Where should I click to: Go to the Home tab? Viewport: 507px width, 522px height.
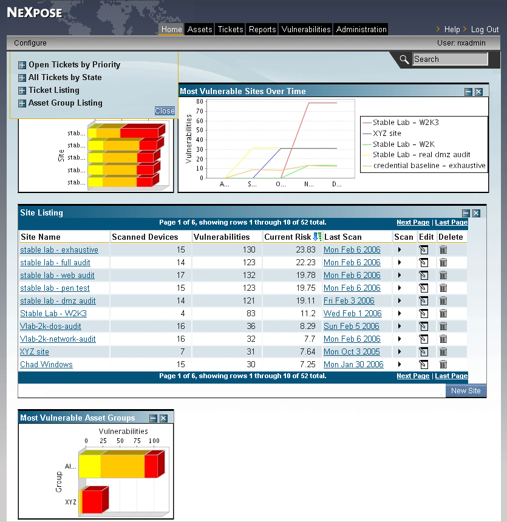(172, 29)
